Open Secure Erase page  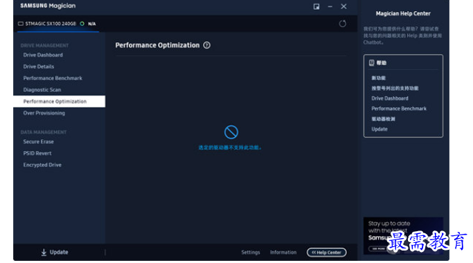coord(38,141)
